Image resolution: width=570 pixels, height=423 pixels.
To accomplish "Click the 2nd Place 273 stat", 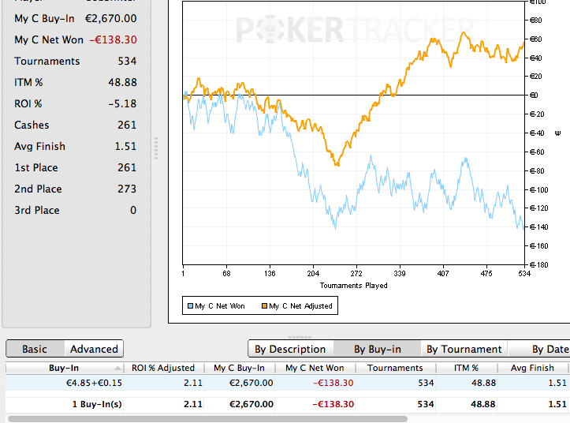I will click(76, 189).
